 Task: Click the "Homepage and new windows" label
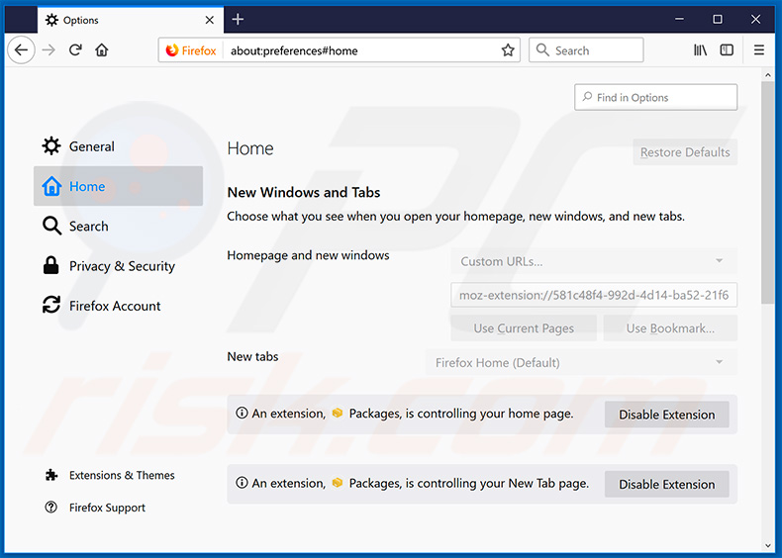coord(308,255)
